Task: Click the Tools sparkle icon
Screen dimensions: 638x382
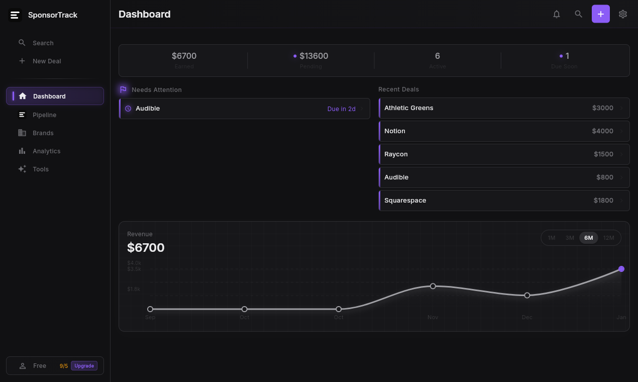Action: click(22, 169)
